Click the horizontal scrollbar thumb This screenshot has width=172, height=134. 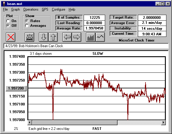[x=75, y=123]
